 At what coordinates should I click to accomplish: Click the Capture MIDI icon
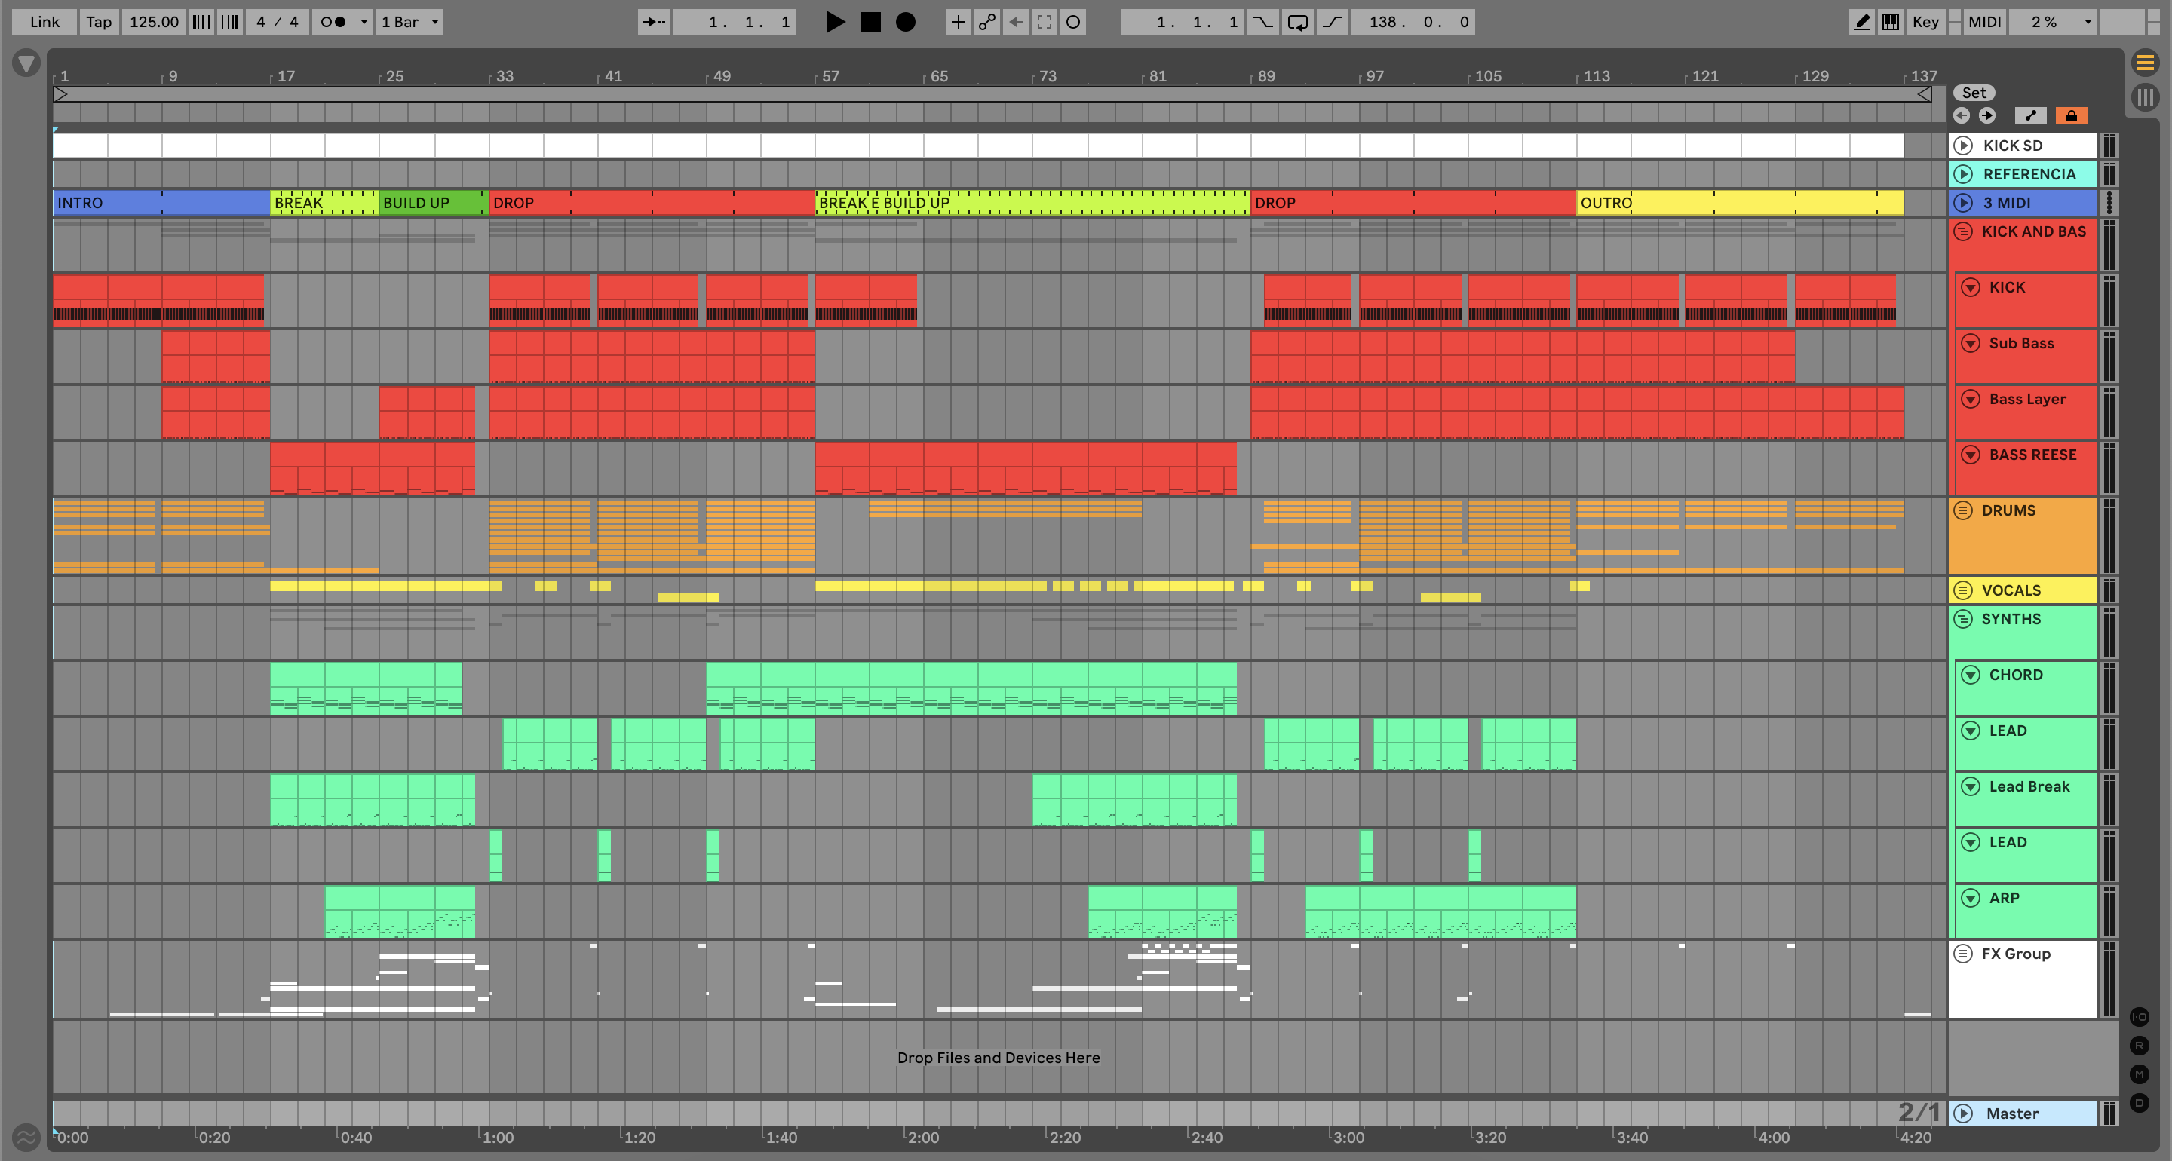1044,22
